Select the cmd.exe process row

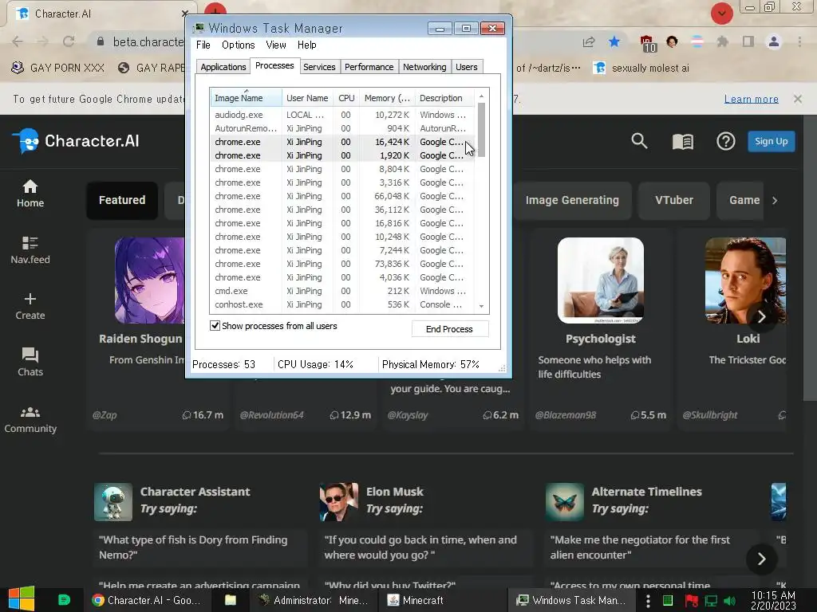pyautogui.click(x=342, y=291)
